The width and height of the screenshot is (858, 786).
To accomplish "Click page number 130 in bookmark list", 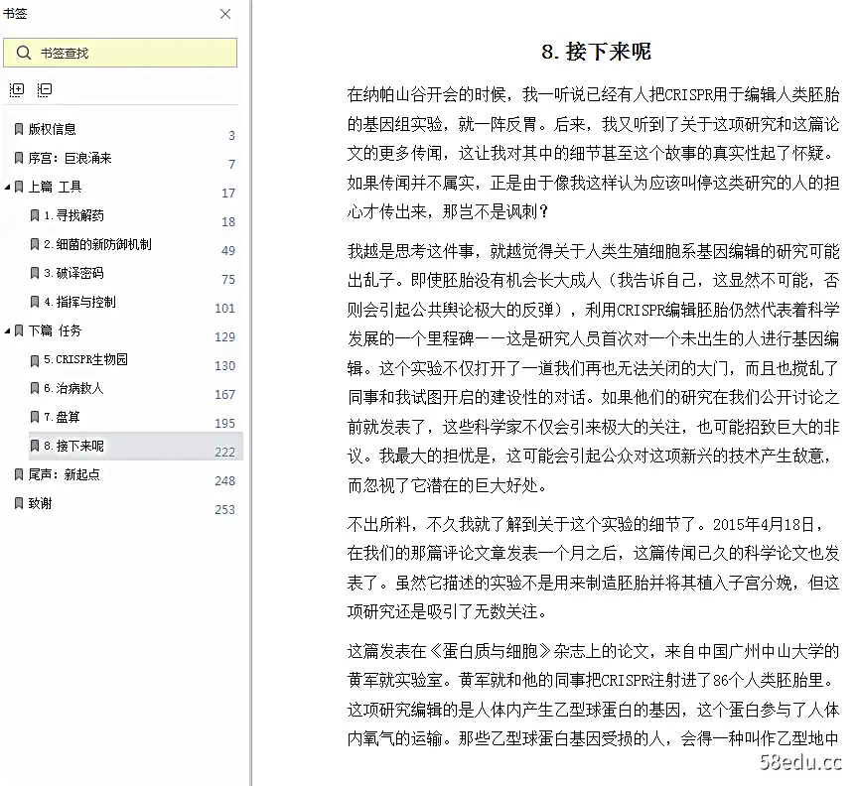I will [224, 366].
